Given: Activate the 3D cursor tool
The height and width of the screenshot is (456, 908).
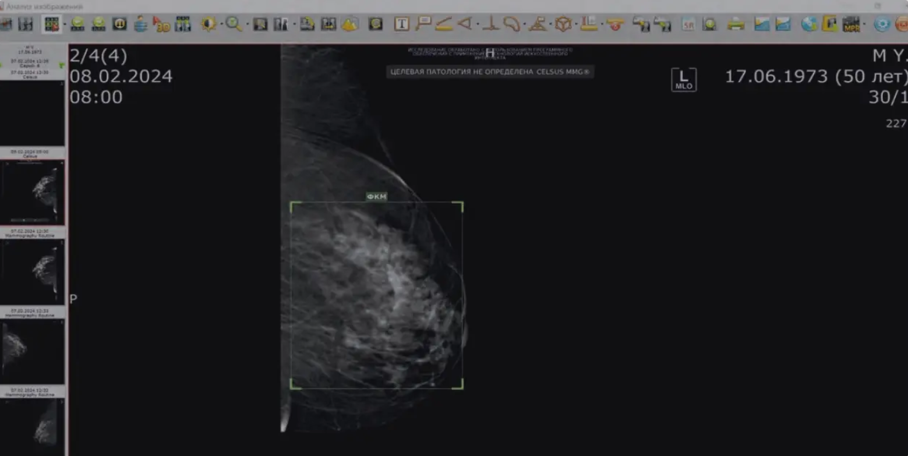Looking at the screenshot, I should coord(161,24).
